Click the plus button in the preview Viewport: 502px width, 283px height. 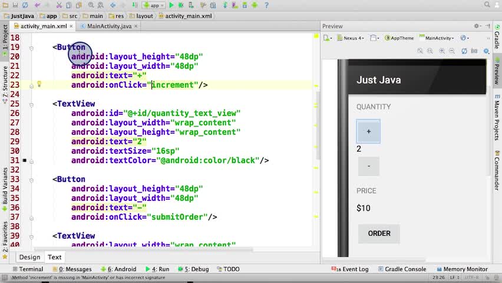(x=368, y=131)
